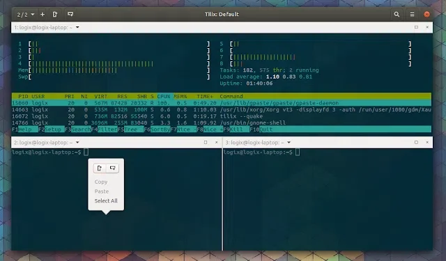Sort by the USER column header
Viewport: 446px width, 261px height.
coord(38,96)
